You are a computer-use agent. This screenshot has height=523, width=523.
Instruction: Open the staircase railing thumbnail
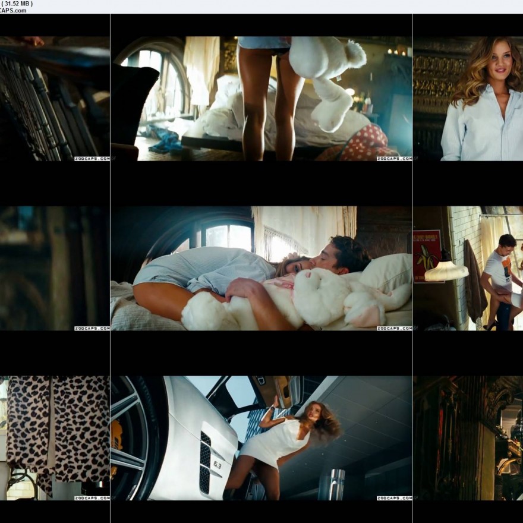pyautogui.click(x=55, y=98)
